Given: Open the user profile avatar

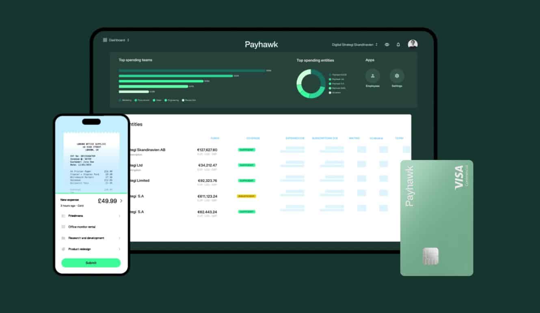Looking at the screenshot, I should click(x=413, y=44).
